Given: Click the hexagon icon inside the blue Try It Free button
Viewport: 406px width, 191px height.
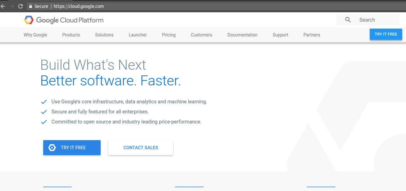Looking at the screenshot, I should point(52,148).
